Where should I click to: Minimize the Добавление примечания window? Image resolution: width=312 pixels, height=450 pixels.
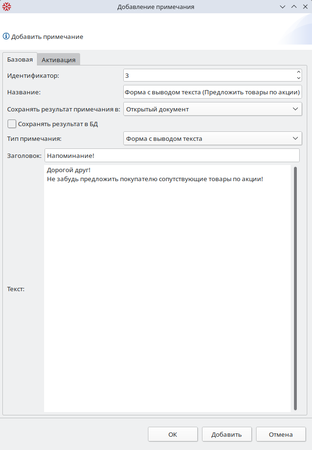click(x=283, y=7)
